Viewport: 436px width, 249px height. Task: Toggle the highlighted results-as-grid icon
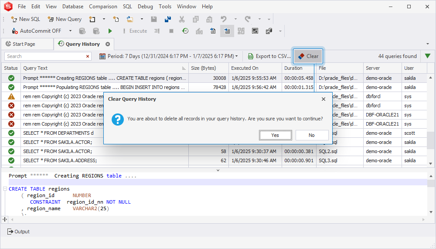pyautogui.click(x=227, y=31)
